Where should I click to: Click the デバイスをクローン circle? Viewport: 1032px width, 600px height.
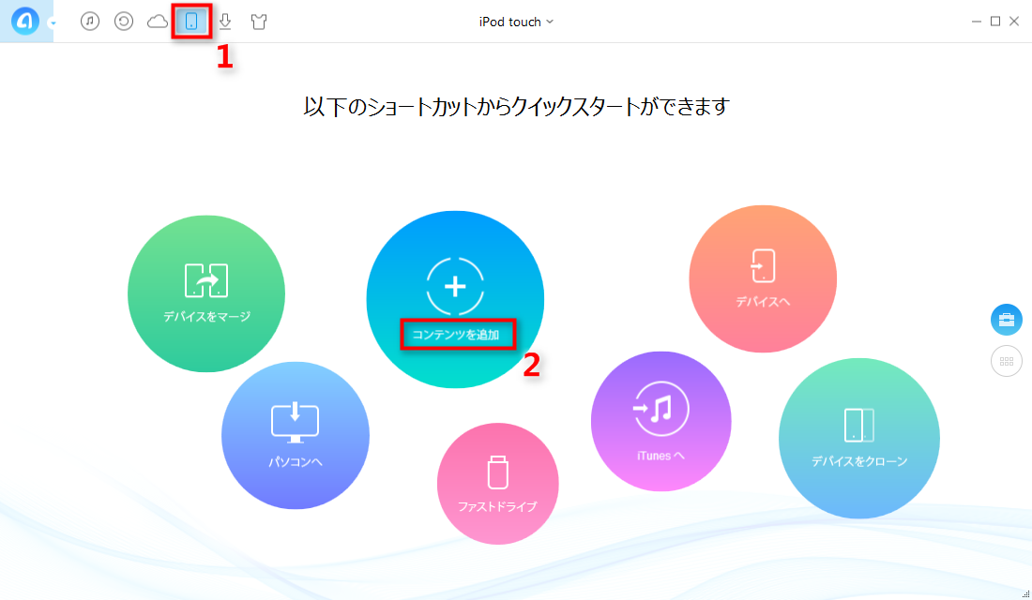pos(858,438)
